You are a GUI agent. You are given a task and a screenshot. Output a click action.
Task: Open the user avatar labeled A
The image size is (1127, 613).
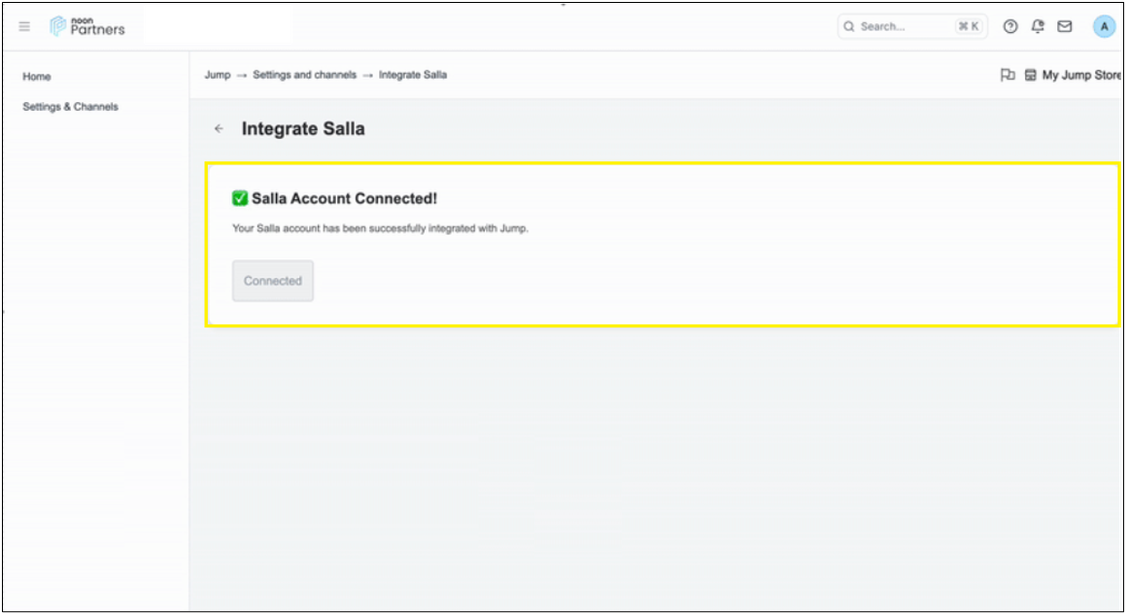[1104, 26]
